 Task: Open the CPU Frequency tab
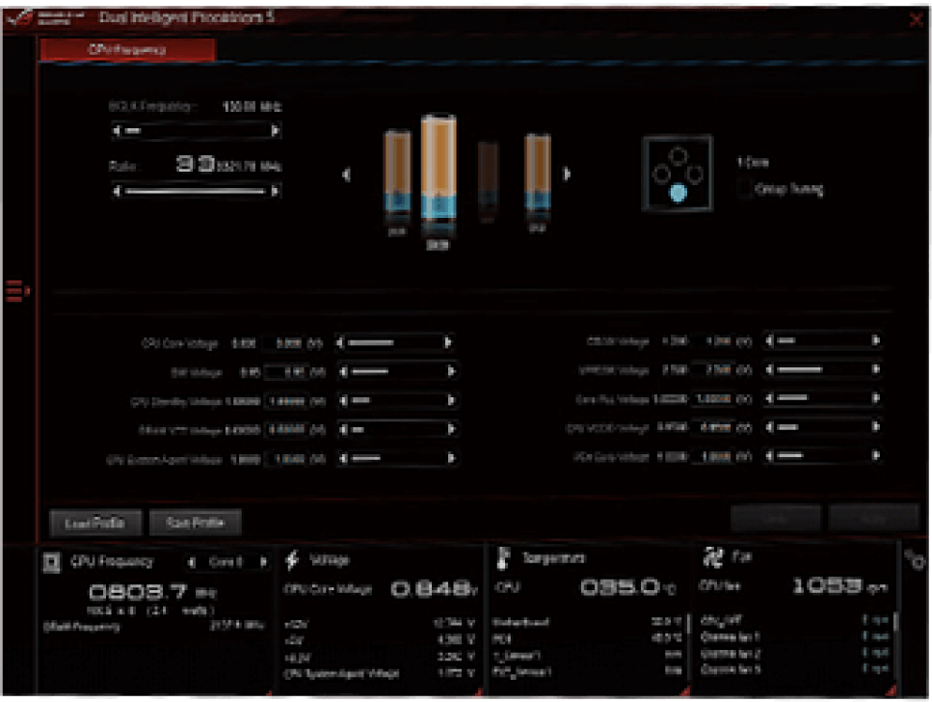pos(127,49)
